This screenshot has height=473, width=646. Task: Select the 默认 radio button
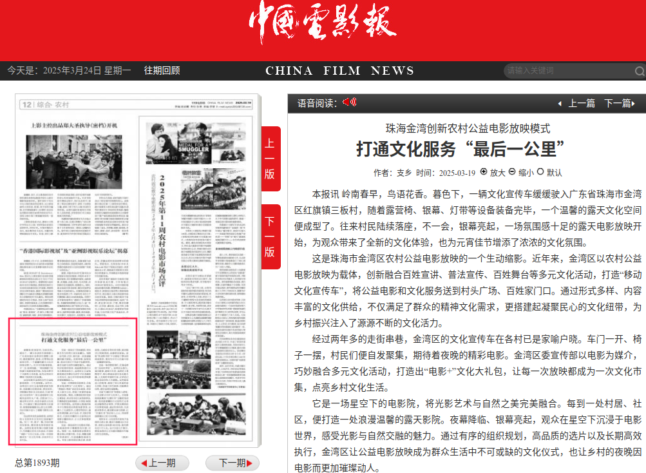click(x=540, y=171)
